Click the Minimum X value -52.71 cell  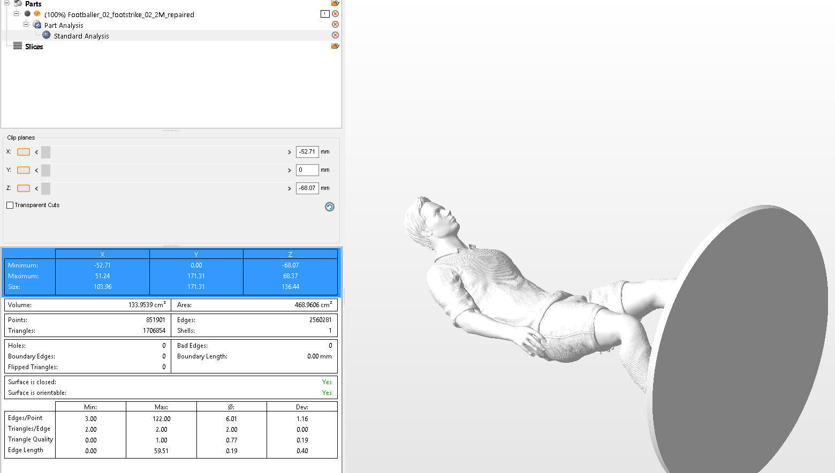pyautogui.click(x=102, y=265)
